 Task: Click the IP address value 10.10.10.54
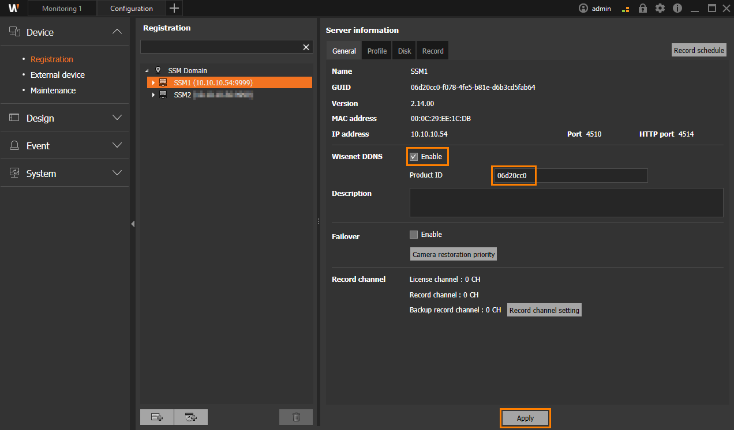(x=429, y=134)
